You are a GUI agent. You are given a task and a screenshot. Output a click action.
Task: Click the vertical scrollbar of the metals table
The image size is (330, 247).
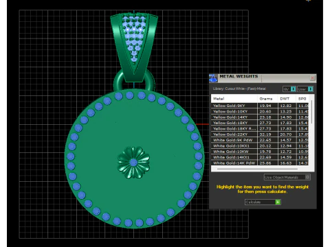click(x=312, y=112)
